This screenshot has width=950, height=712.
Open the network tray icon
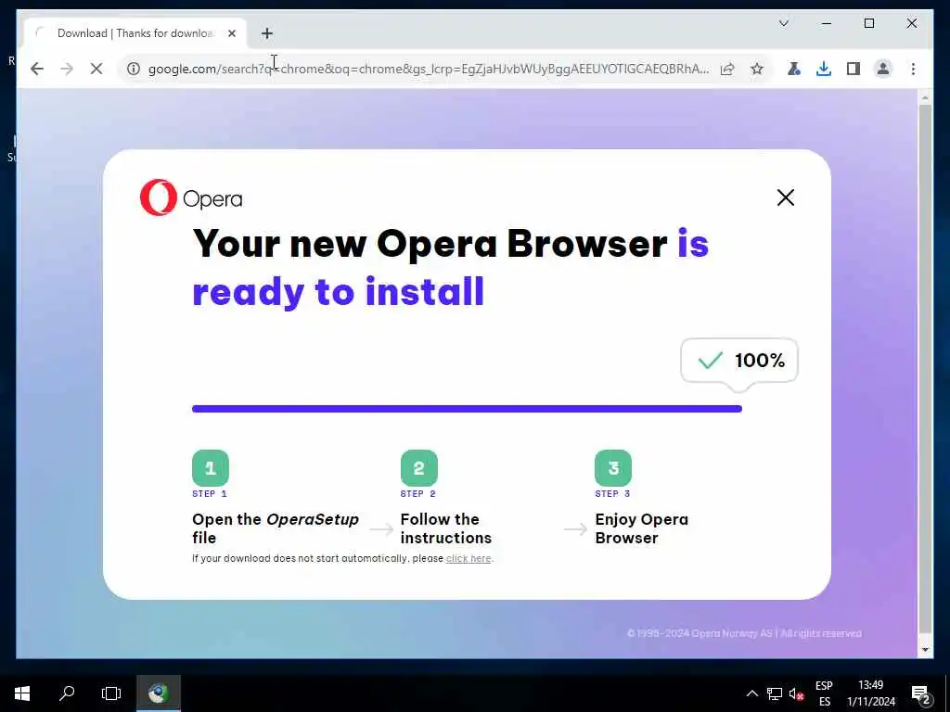(x=774, y=693)
